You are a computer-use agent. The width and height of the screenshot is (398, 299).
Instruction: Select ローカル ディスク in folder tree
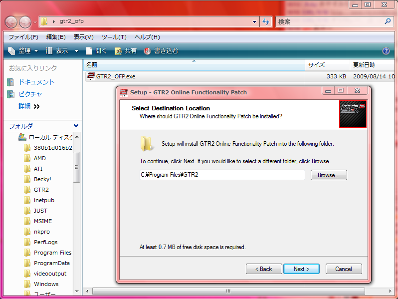50,137
